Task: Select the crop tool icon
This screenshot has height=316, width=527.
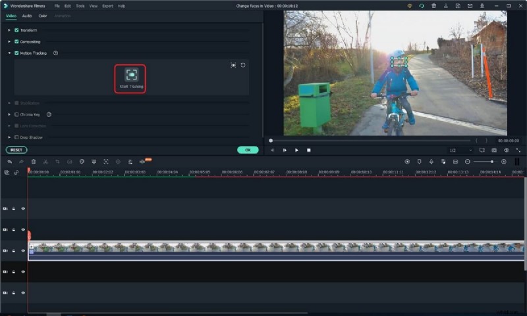Action: click(57, 162)
